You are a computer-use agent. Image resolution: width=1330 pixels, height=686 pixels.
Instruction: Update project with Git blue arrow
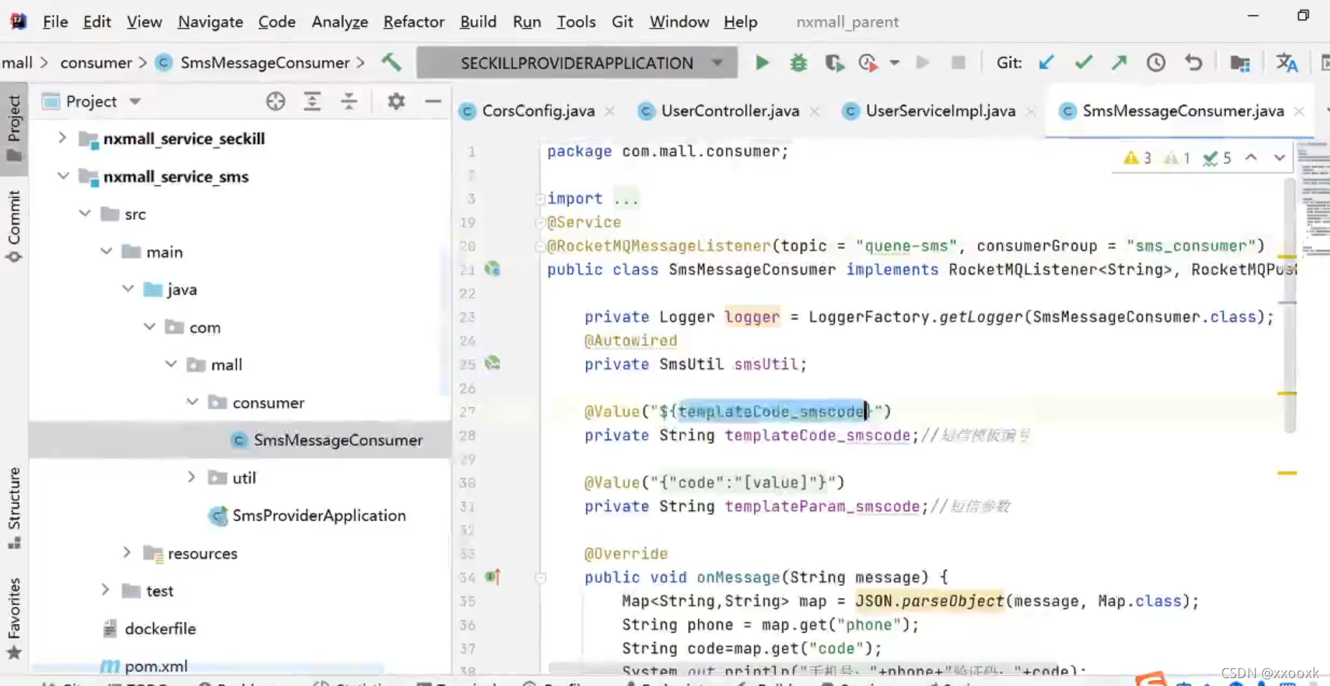click(x=1046, y=63)
